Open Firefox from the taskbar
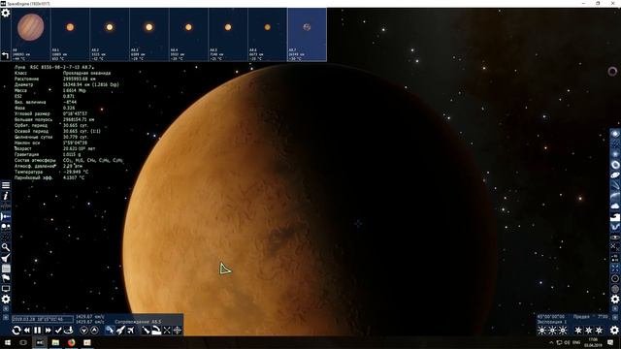 tap(71, 342)
